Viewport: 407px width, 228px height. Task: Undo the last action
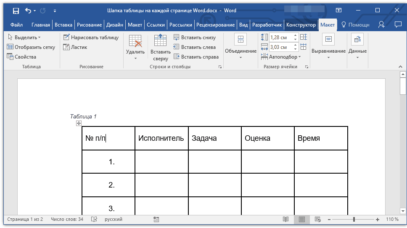click(28, 11)
